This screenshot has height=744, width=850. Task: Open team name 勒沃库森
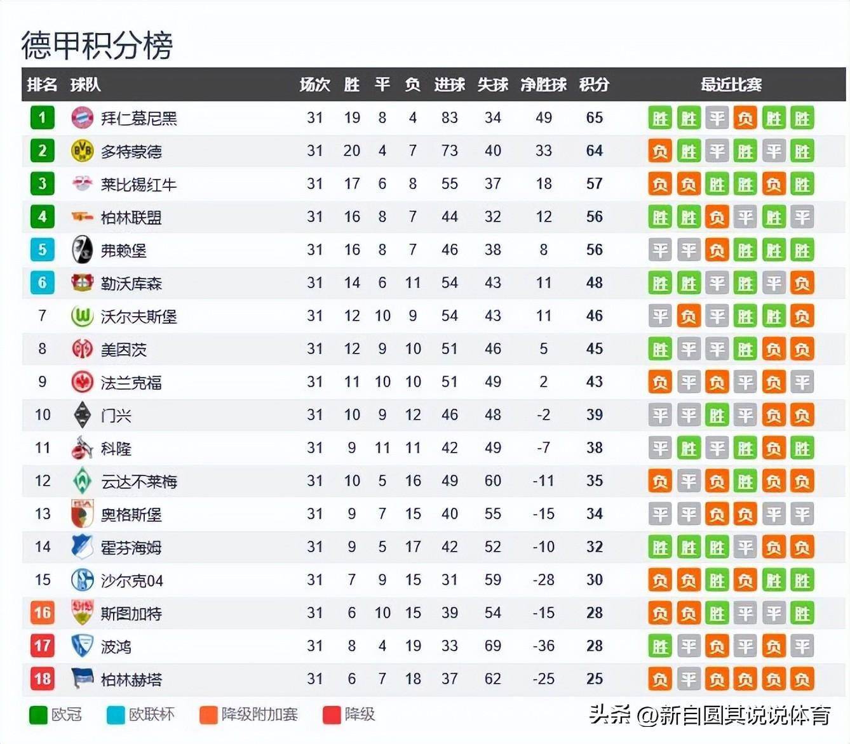[x=132, y=283]
